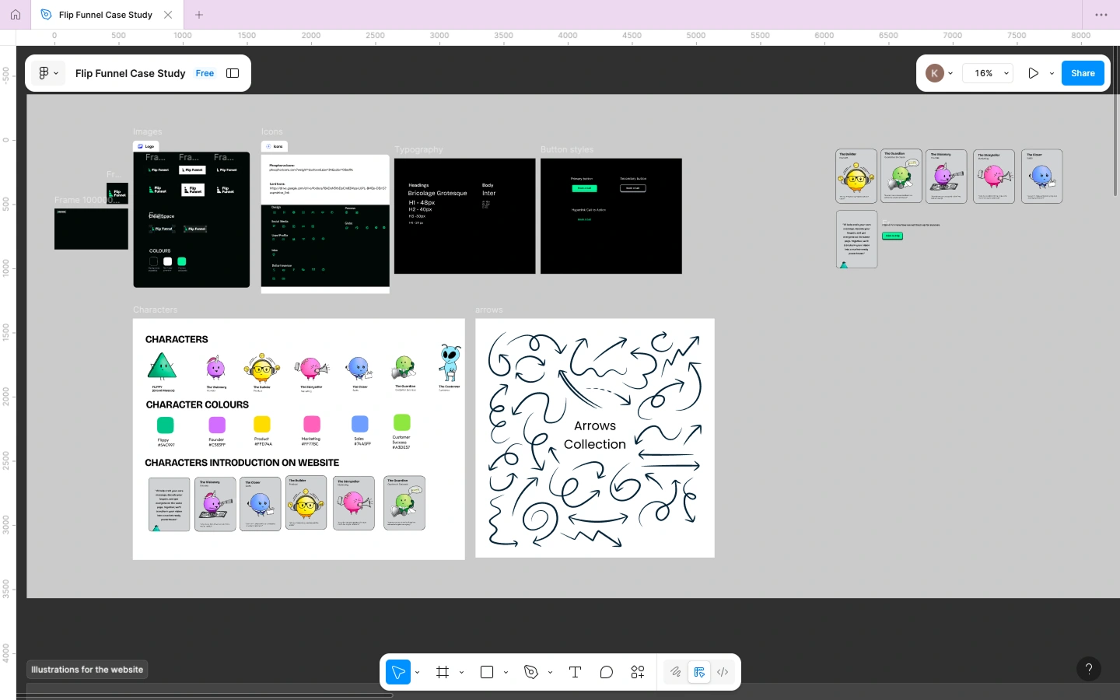Select the Text tool
The image size is (1120, 700).
(x=575, y=672)
